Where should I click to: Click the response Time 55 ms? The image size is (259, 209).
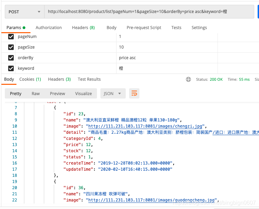pos(238,79)
